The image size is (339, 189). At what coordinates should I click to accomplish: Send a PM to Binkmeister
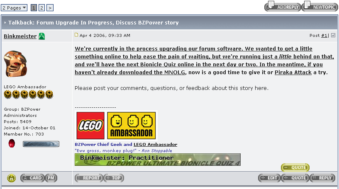[51, 178]
